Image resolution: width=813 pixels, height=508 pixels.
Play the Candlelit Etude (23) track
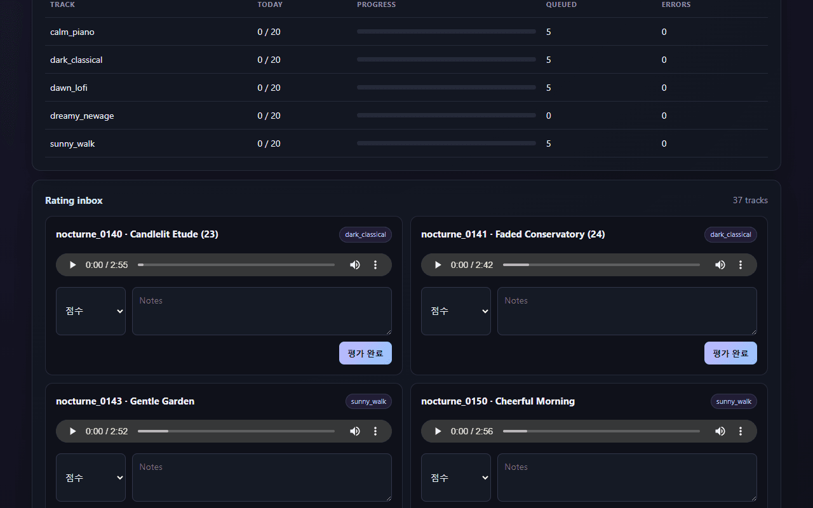tap(72, 265)
